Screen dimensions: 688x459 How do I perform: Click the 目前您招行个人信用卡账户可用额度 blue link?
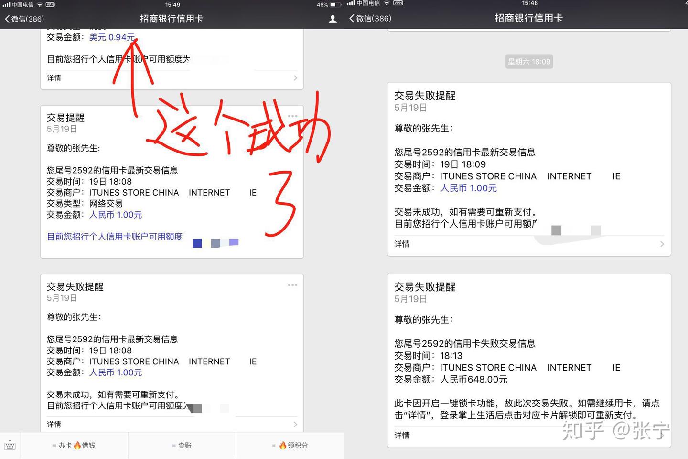coord(114,236)
